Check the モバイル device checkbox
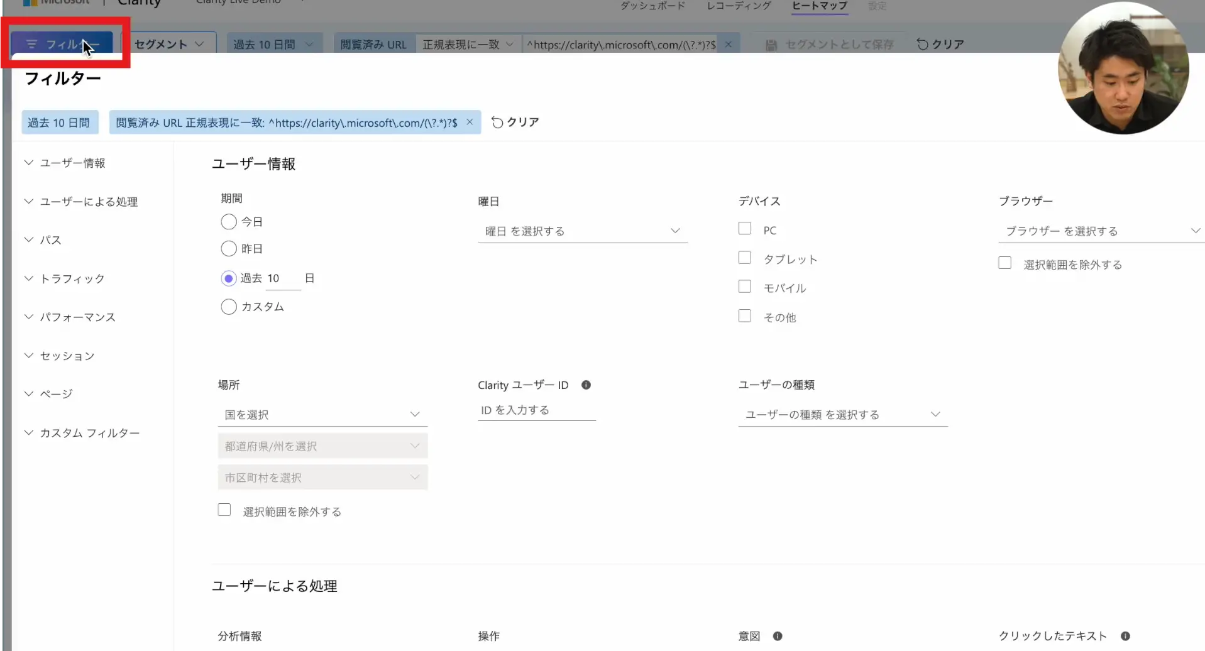 tap(745, 287)
